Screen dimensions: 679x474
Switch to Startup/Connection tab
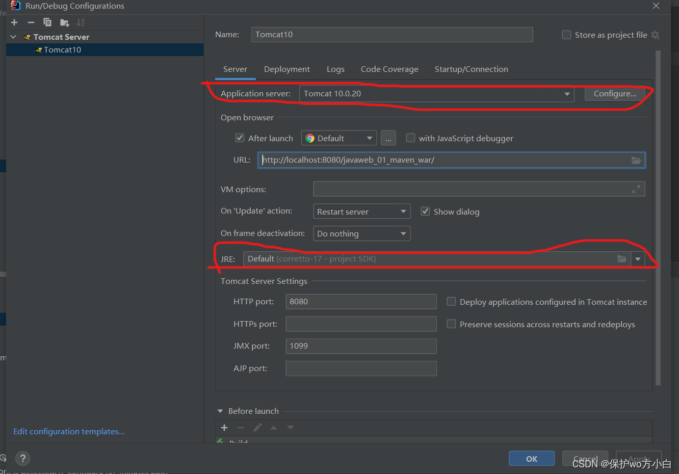coord(471,69)
